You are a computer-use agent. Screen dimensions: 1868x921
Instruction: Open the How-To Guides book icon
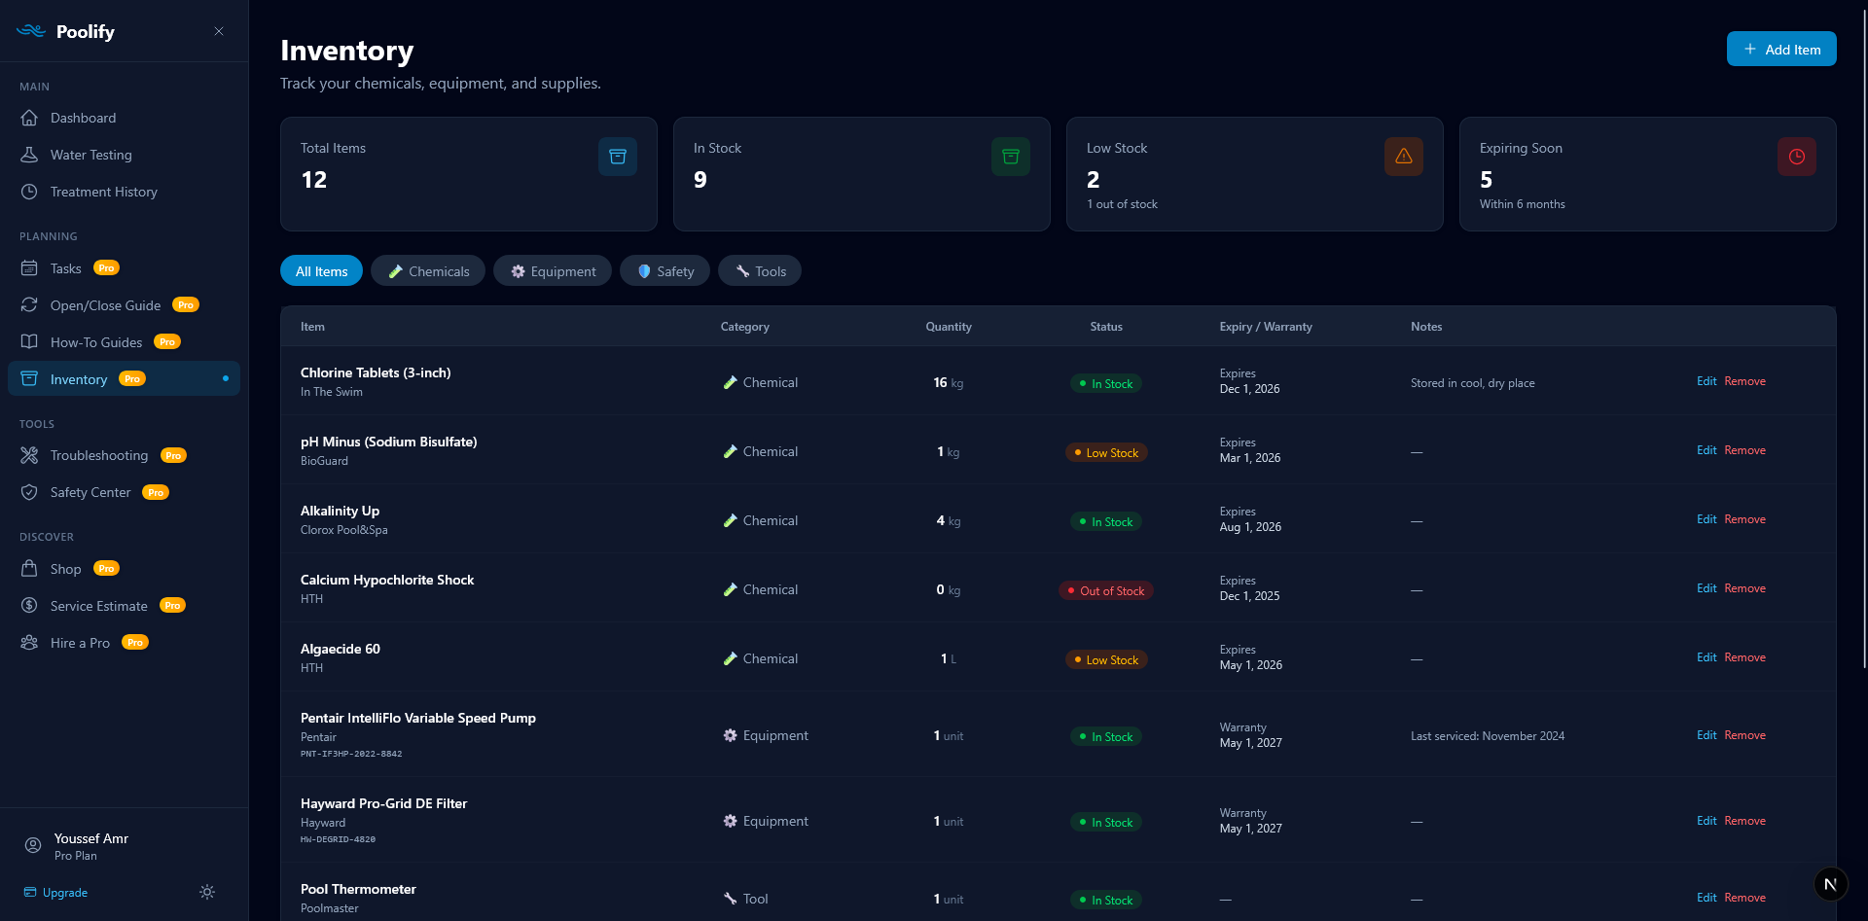coord(29,342)
